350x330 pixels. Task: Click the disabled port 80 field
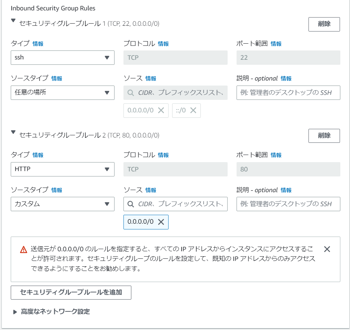pos(288,169)
